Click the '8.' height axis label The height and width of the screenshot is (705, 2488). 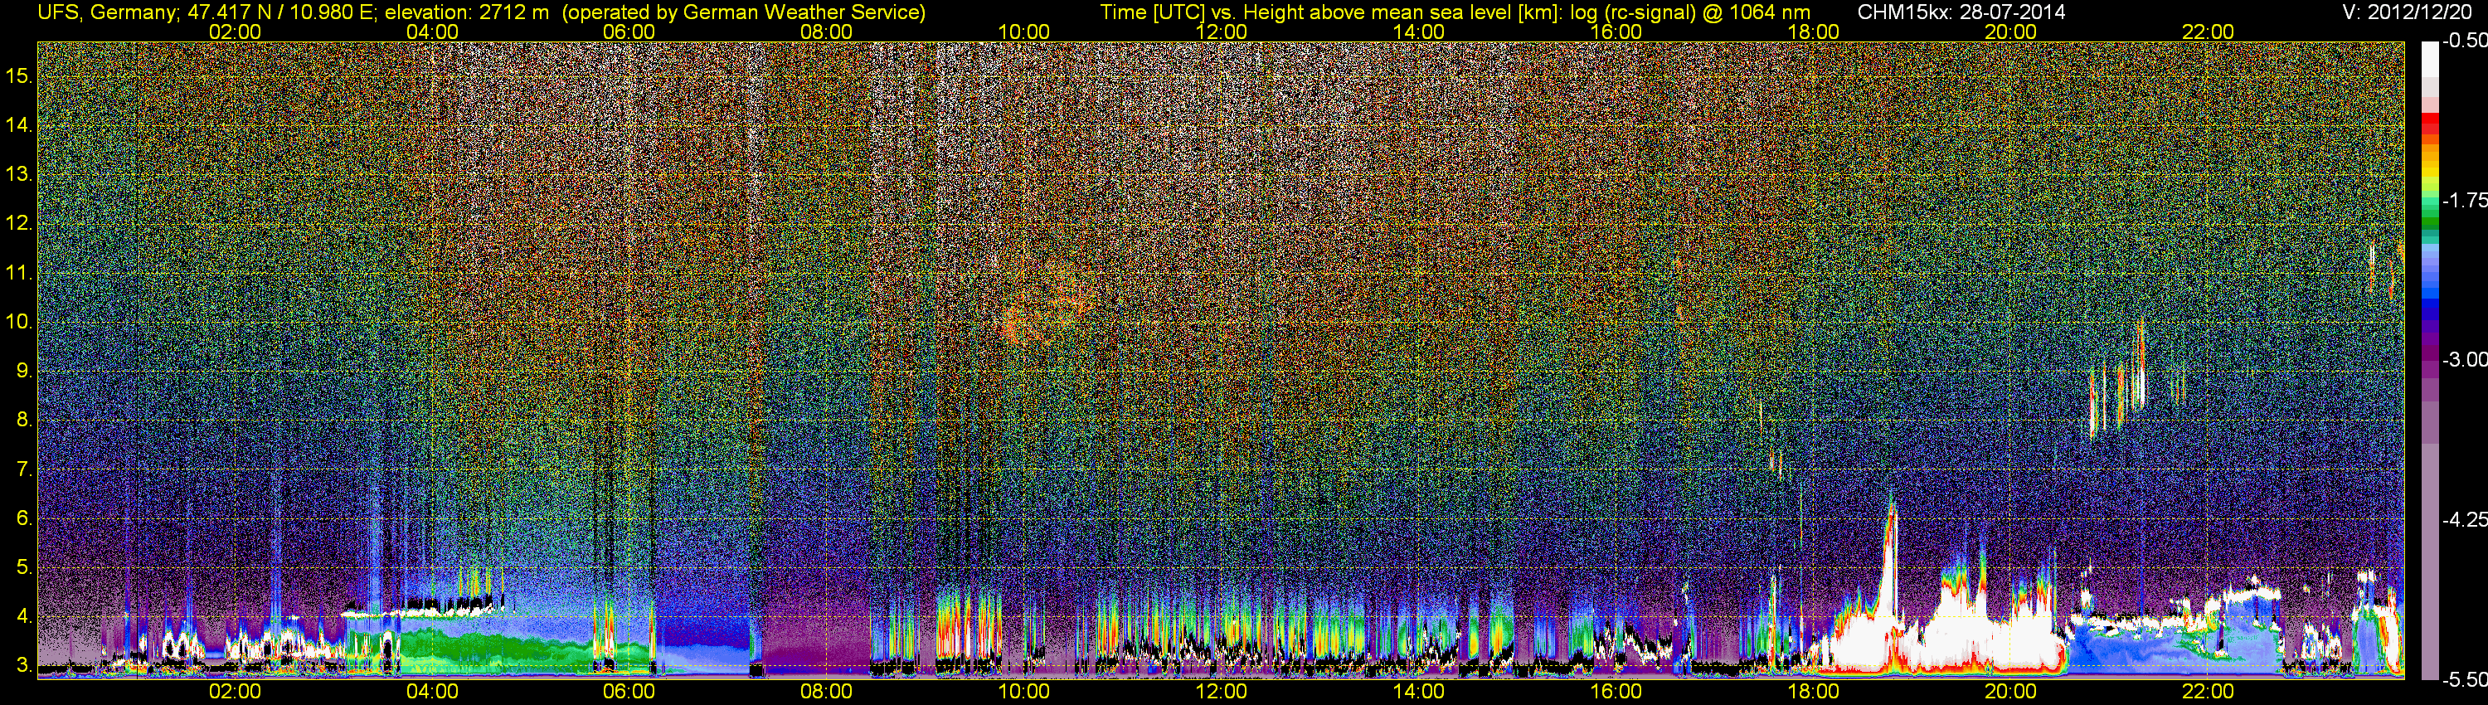point(24,421)
